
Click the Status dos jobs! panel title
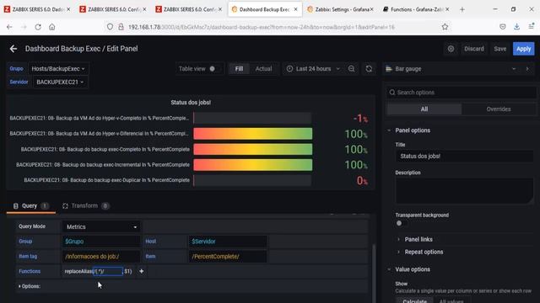(x=191, y=103)
